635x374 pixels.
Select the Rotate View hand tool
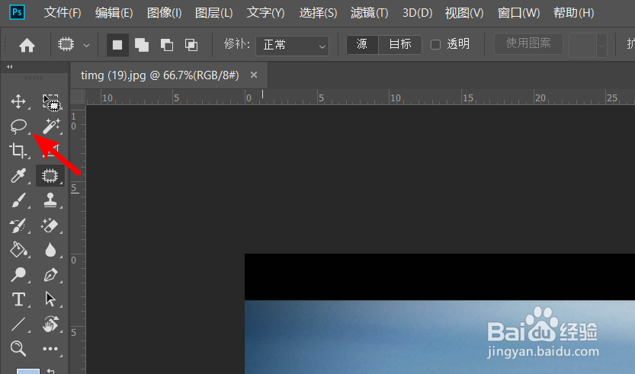point(50,324)
